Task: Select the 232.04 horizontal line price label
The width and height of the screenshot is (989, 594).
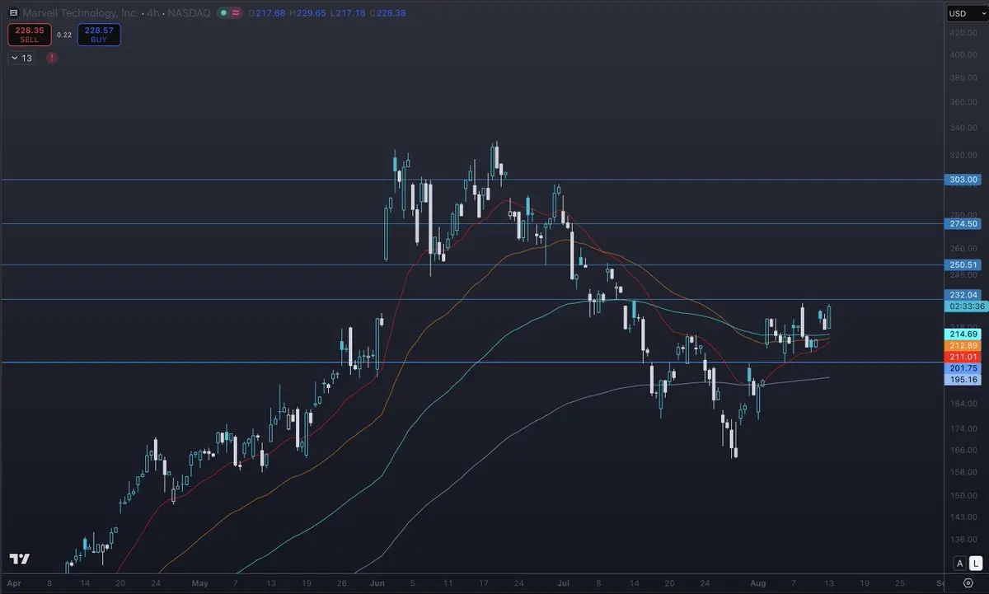Action: pos(962,295)
